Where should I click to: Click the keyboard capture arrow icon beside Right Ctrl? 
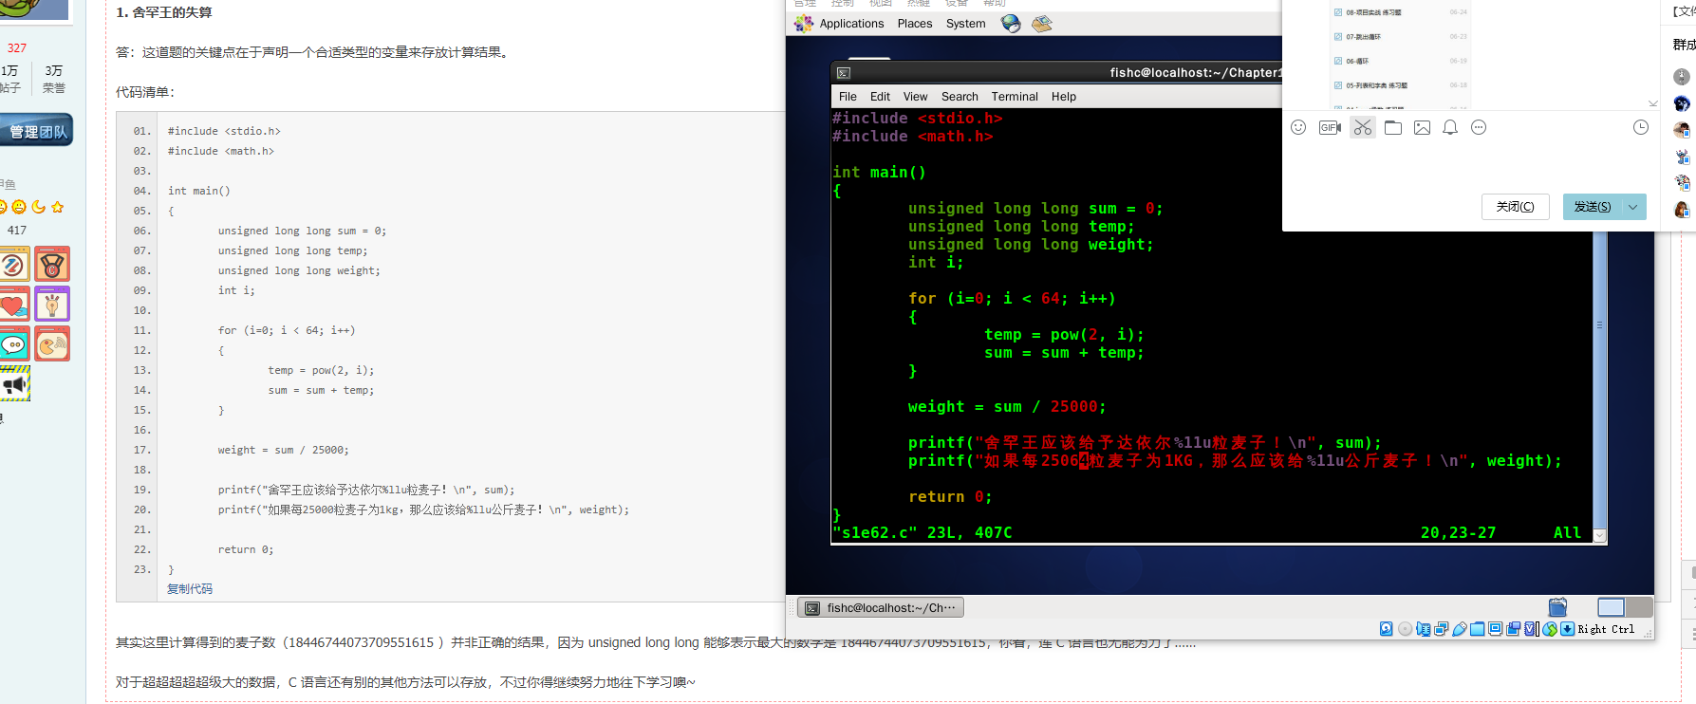click(x=1567, y=629)
